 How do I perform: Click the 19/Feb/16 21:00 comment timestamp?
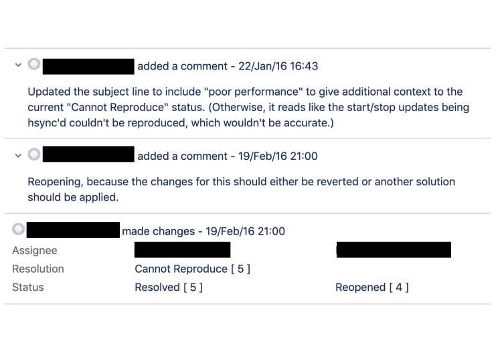tap(278, 156)
